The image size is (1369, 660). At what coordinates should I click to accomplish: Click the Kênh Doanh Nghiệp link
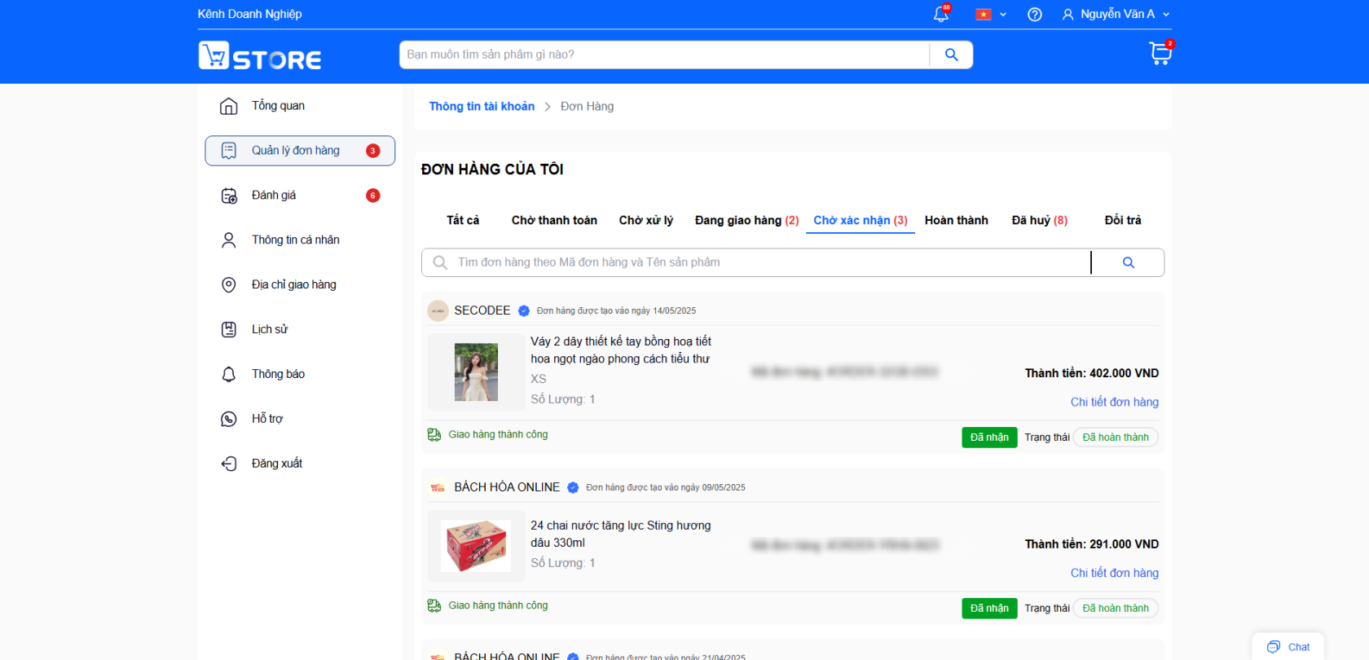[x=249, y=14]
